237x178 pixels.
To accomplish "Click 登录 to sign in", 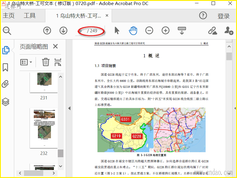I will [x=224, y=16].
